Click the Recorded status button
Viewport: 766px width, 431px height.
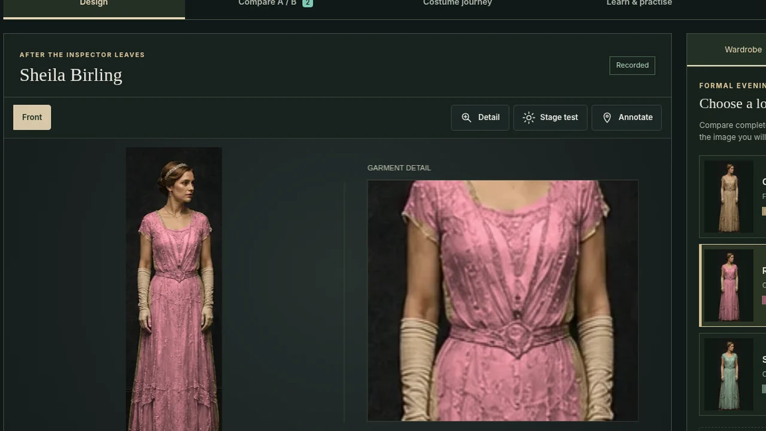pos(632,65)
